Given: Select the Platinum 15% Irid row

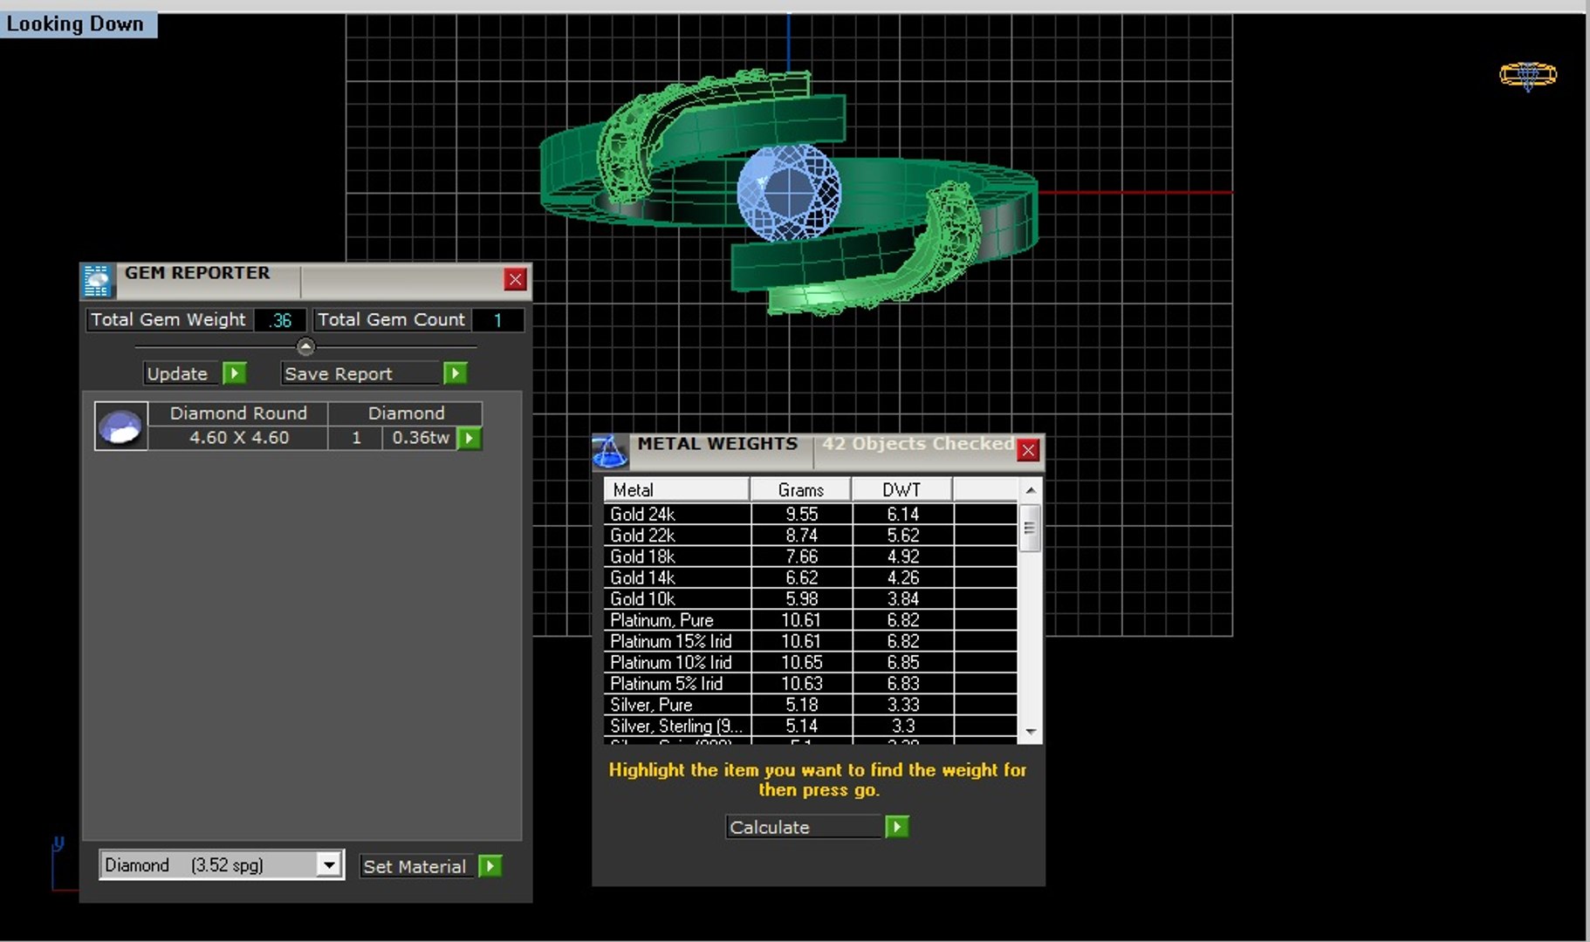Looking at the screenshot, I should coord(811,641).
